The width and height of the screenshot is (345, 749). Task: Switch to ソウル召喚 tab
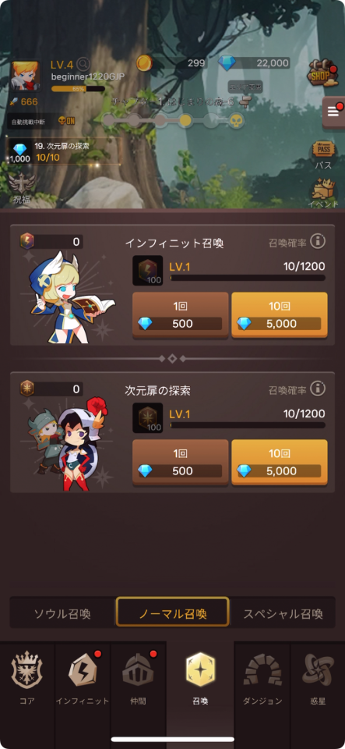pos(62,613)
